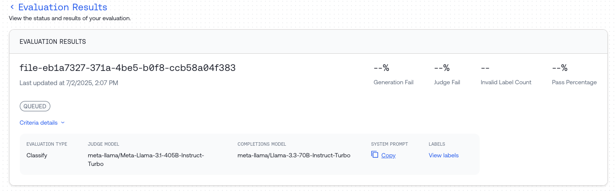616x193 pixels.
Task: Click the back chevron beside Evaluation Results
Action: coord(12,7)
